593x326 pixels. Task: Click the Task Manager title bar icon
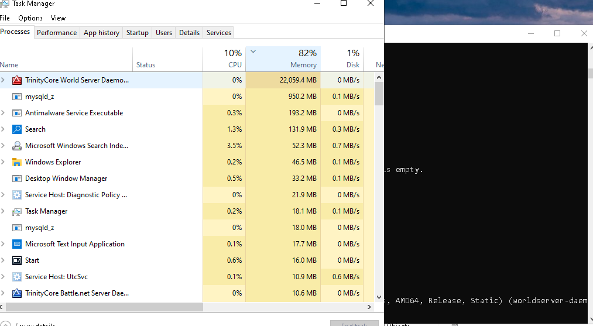(5, 4)
